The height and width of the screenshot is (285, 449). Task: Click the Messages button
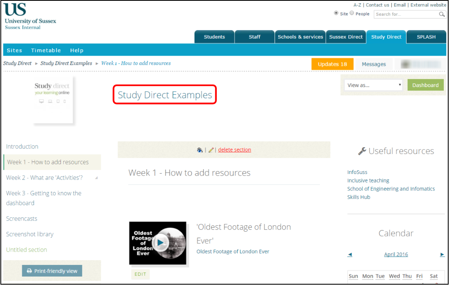pyautogui.click(x=374, y=64)
